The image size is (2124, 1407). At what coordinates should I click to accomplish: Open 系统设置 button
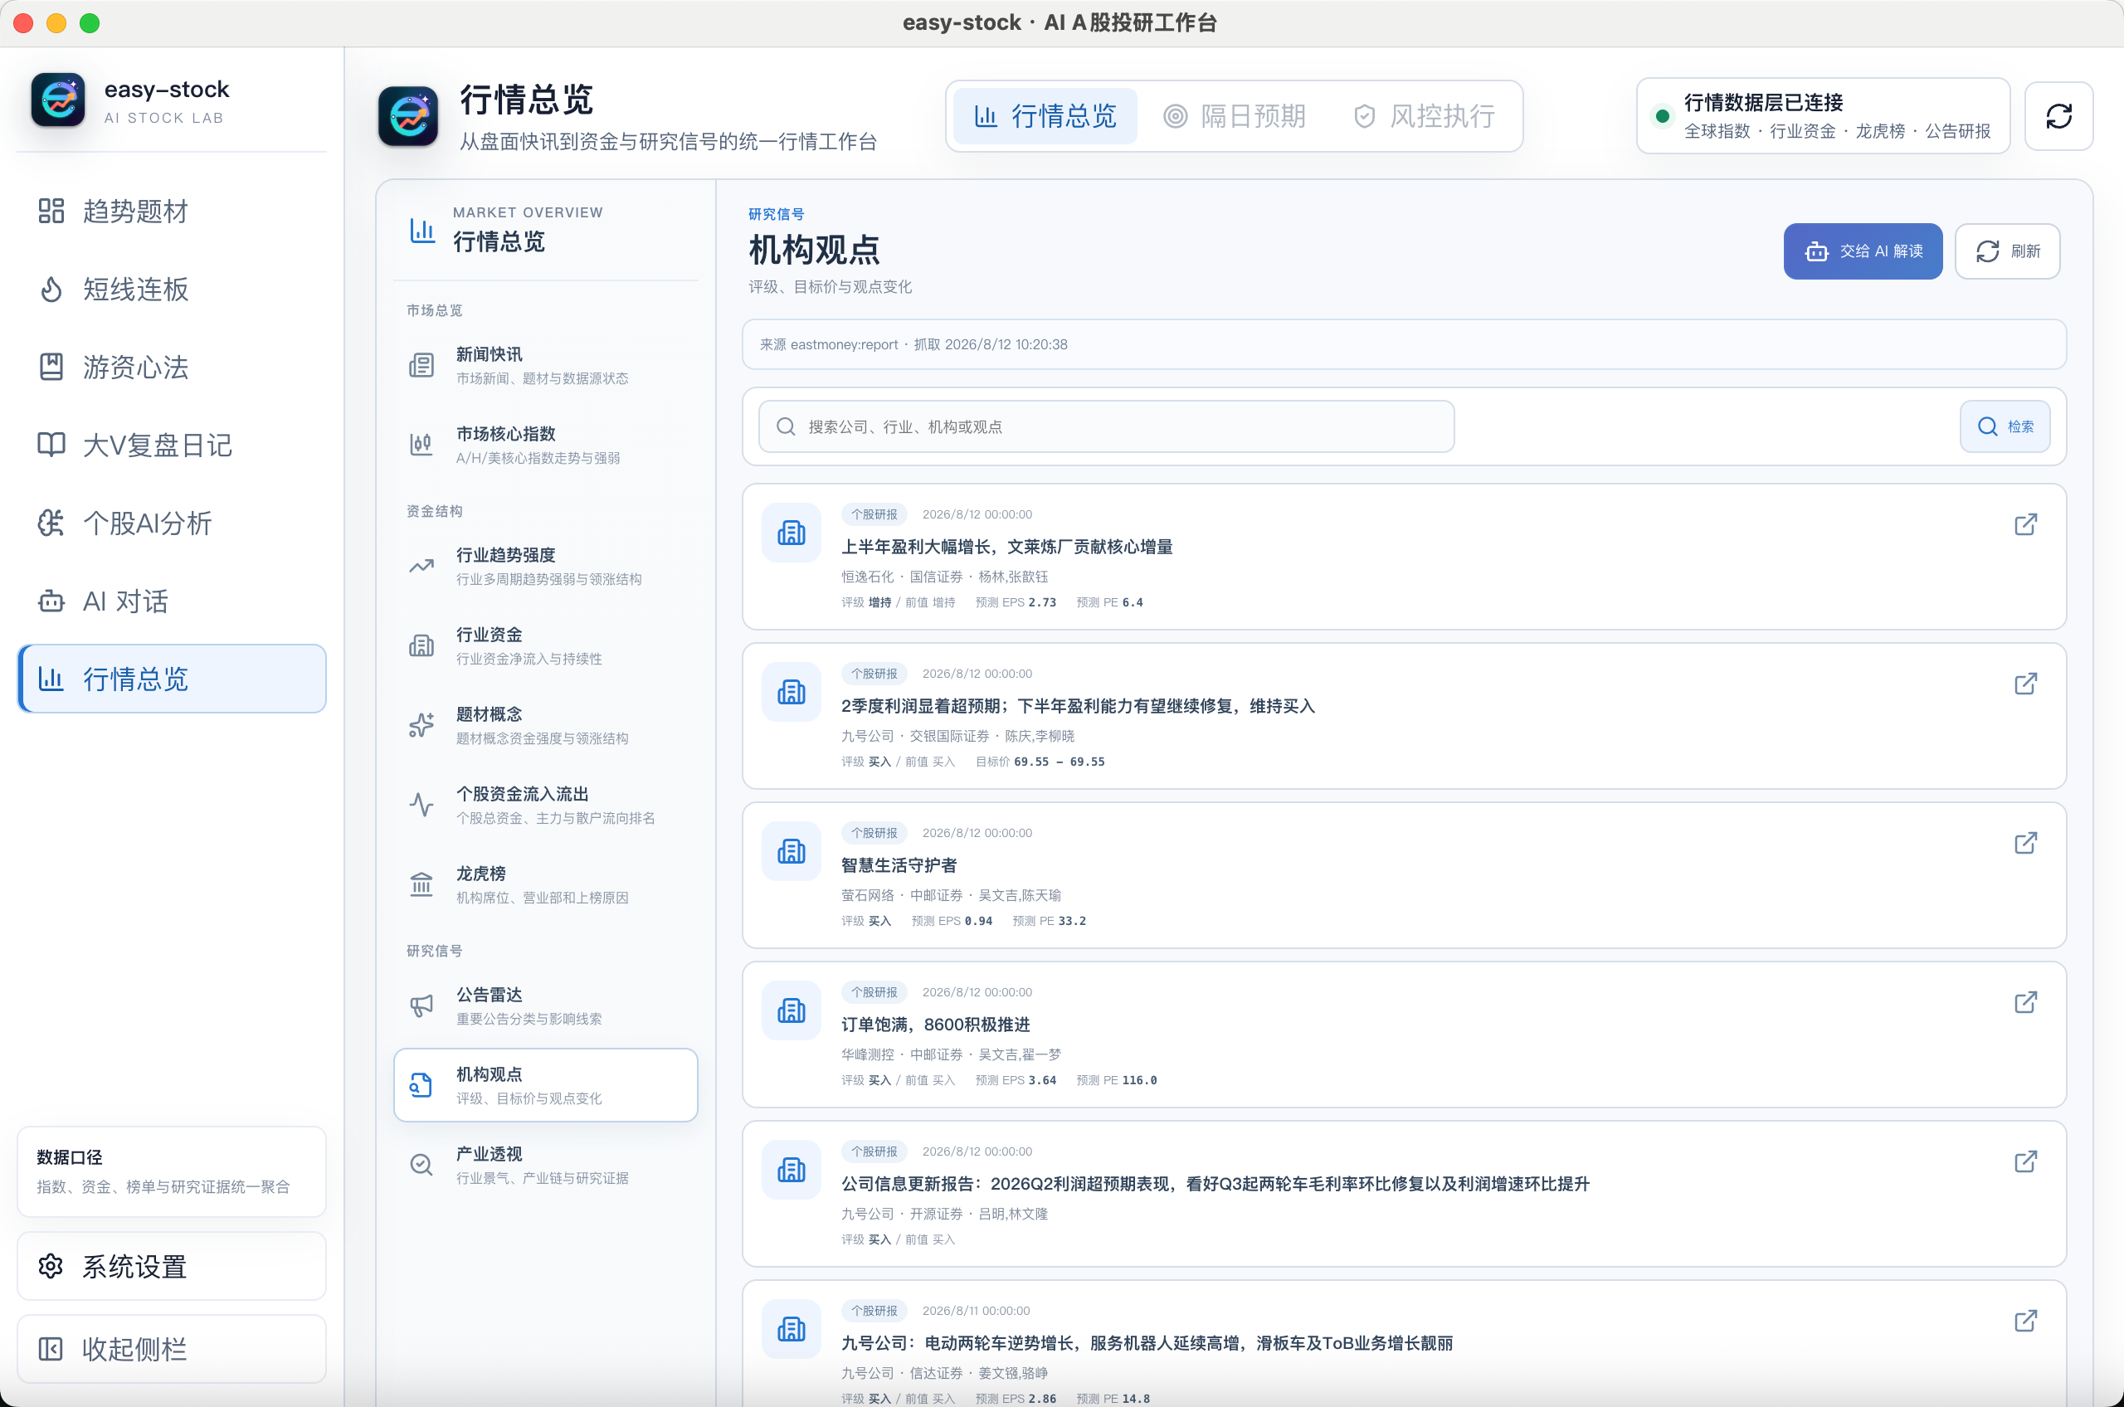[172, 1266]
